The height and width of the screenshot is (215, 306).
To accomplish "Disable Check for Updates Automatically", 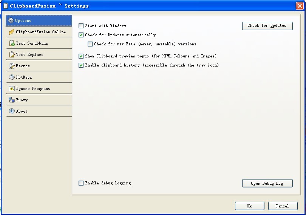I will pos(81,35).
